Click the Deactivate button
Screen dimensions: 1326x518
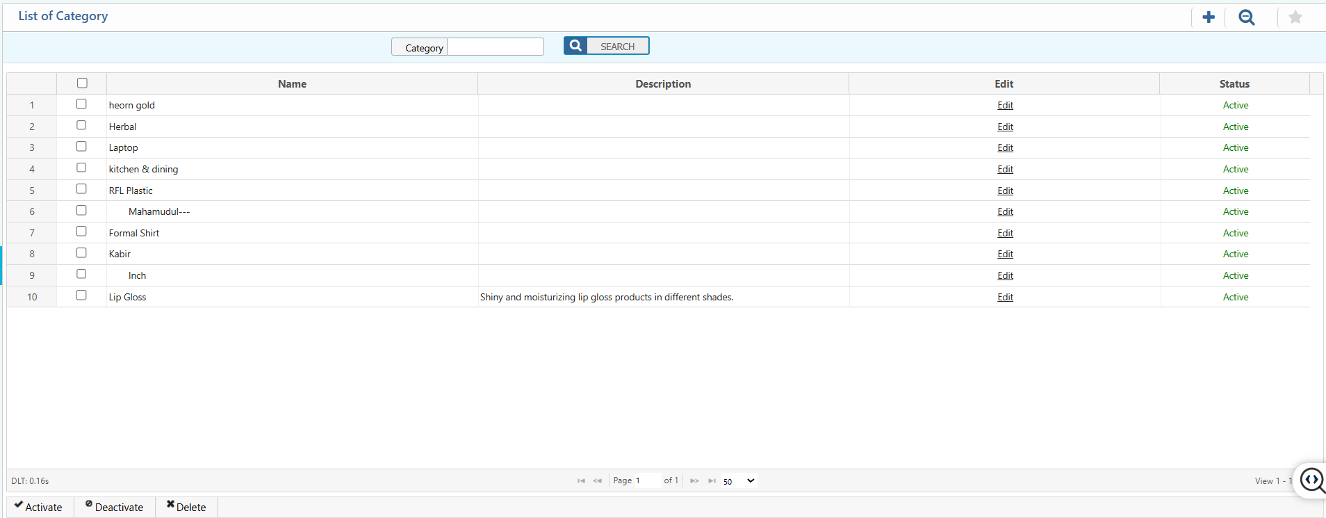(115, 507)
